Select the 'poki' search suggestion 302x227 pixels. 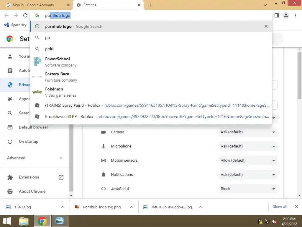[x=151, y=49]
